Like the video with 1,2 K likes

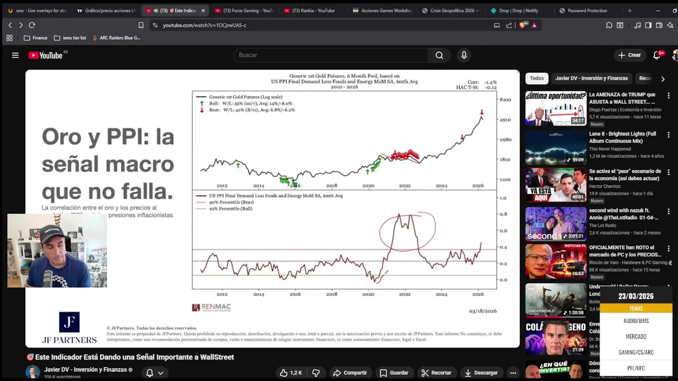coord(291,373)
